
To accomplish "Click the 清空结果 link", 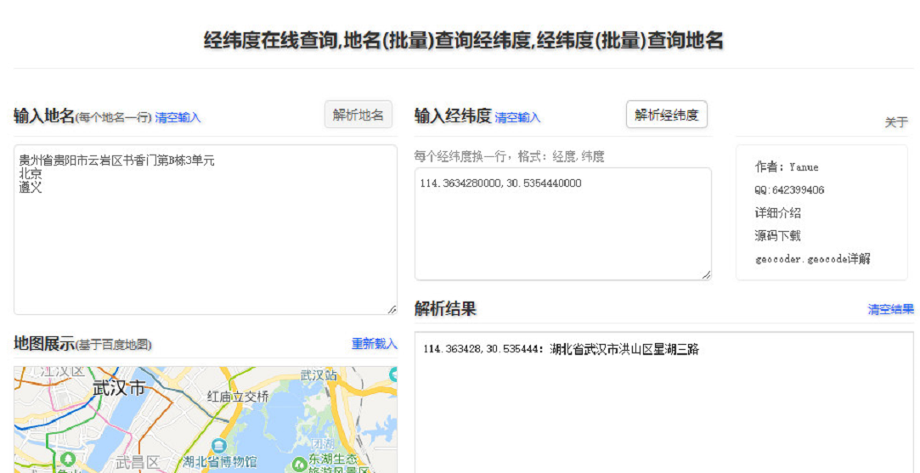I will pyautogui.click(x=890, y=309).
